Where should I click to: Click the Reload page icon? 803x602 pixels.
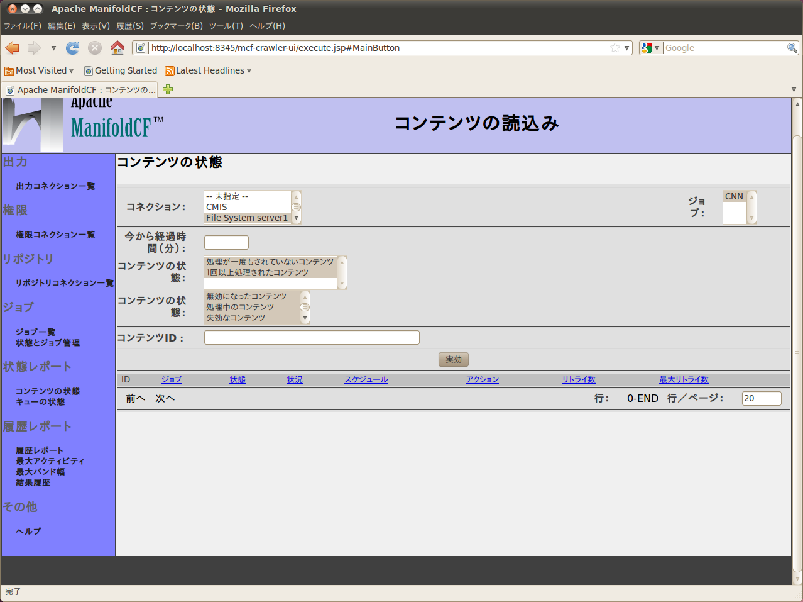point(73,48)
